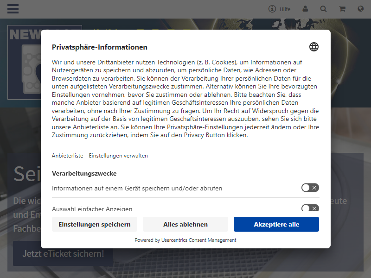Click 'Jetzt eTicket sichern!' button
Viewport: 371px width, 278px height.
(x=63, y=253)
